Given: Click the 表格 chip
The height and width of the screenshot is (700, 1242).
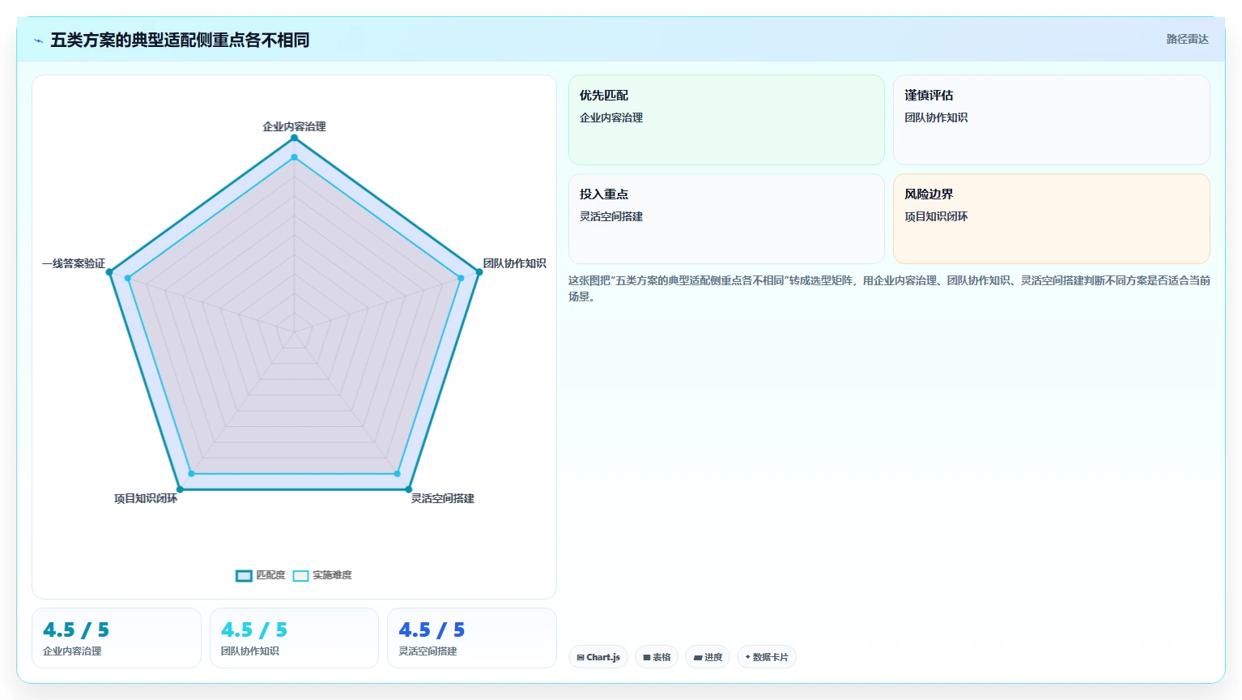Looking at the screenshot, I should (657, 657).
